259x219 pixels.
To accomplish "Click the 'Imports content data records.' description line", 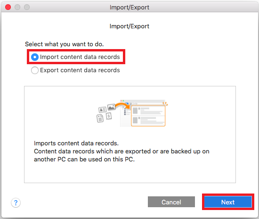I will [x=76, y=143].
